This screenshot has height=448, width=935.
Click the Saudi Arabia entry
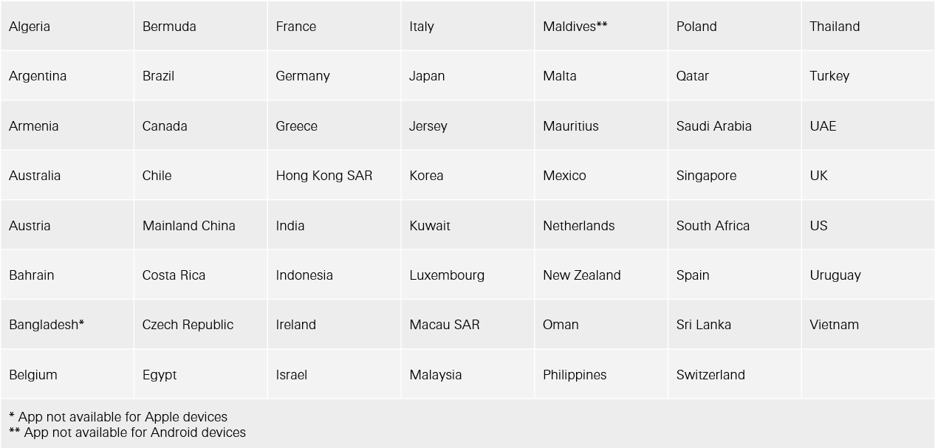click(x=713, y=126)
